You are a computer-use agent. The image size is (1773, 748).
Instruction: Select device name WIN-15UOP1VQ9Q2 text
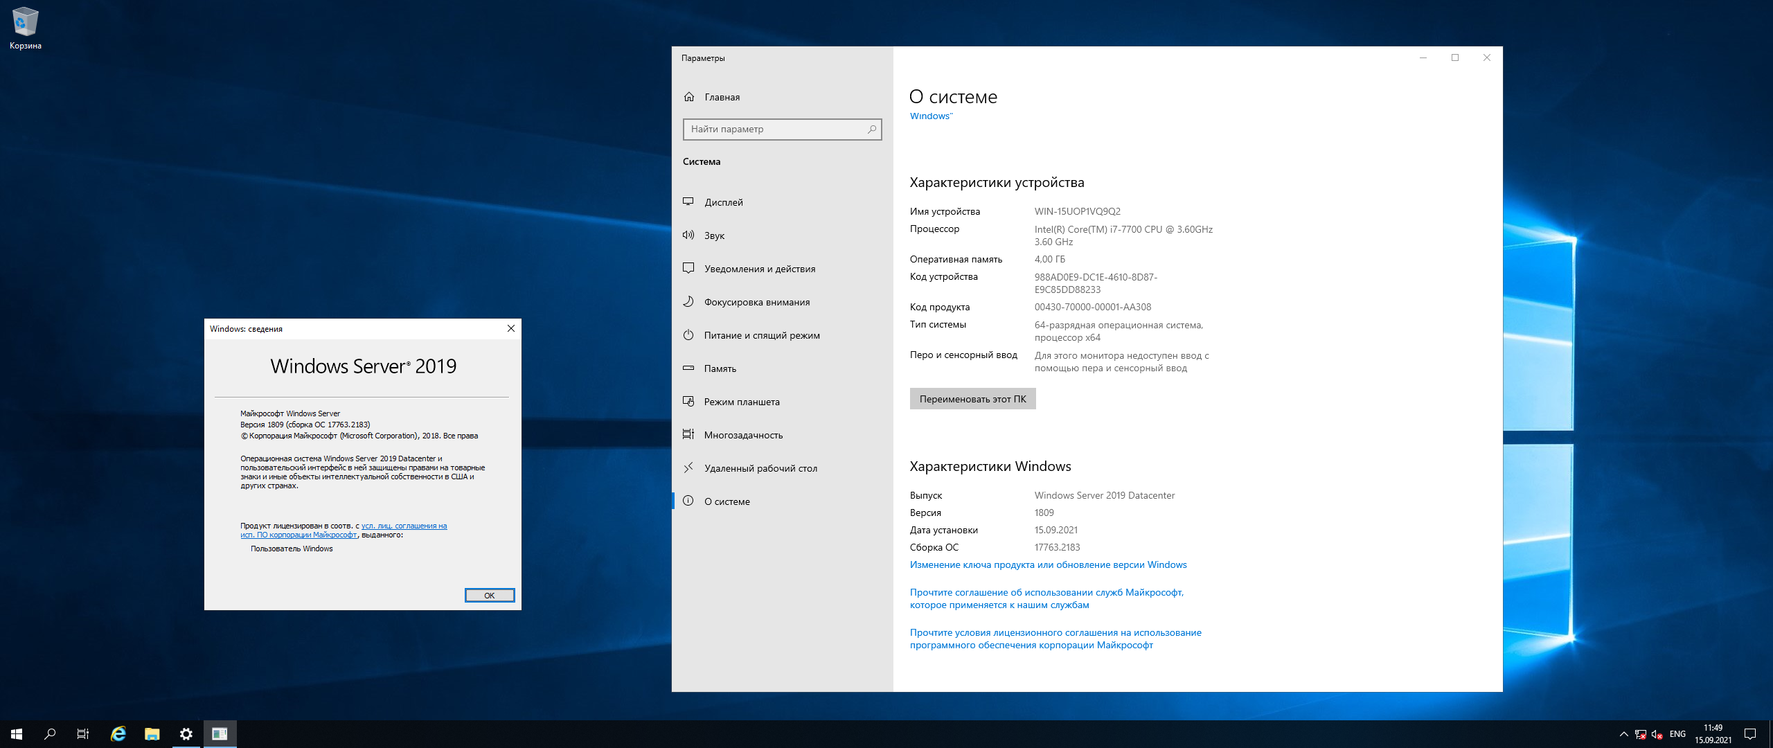point(1077,211)
